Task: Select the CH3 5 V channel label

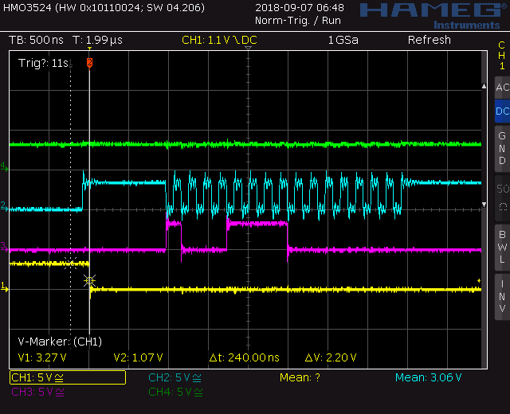Action: [x=37, y=392]
